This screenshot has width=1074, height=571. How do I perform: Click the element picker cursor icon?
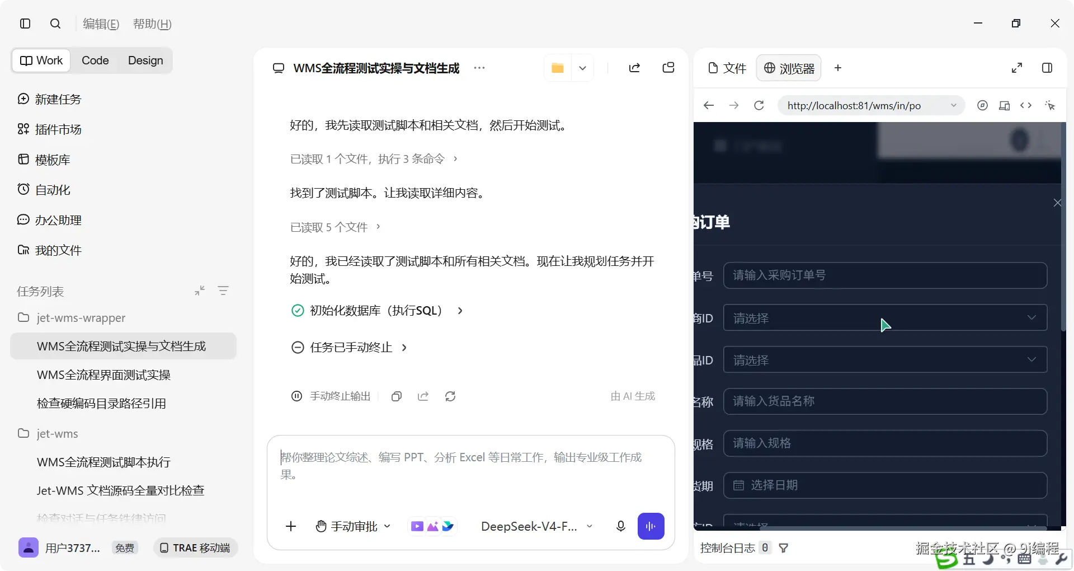pyautogui.click(x=1050, y=105)
